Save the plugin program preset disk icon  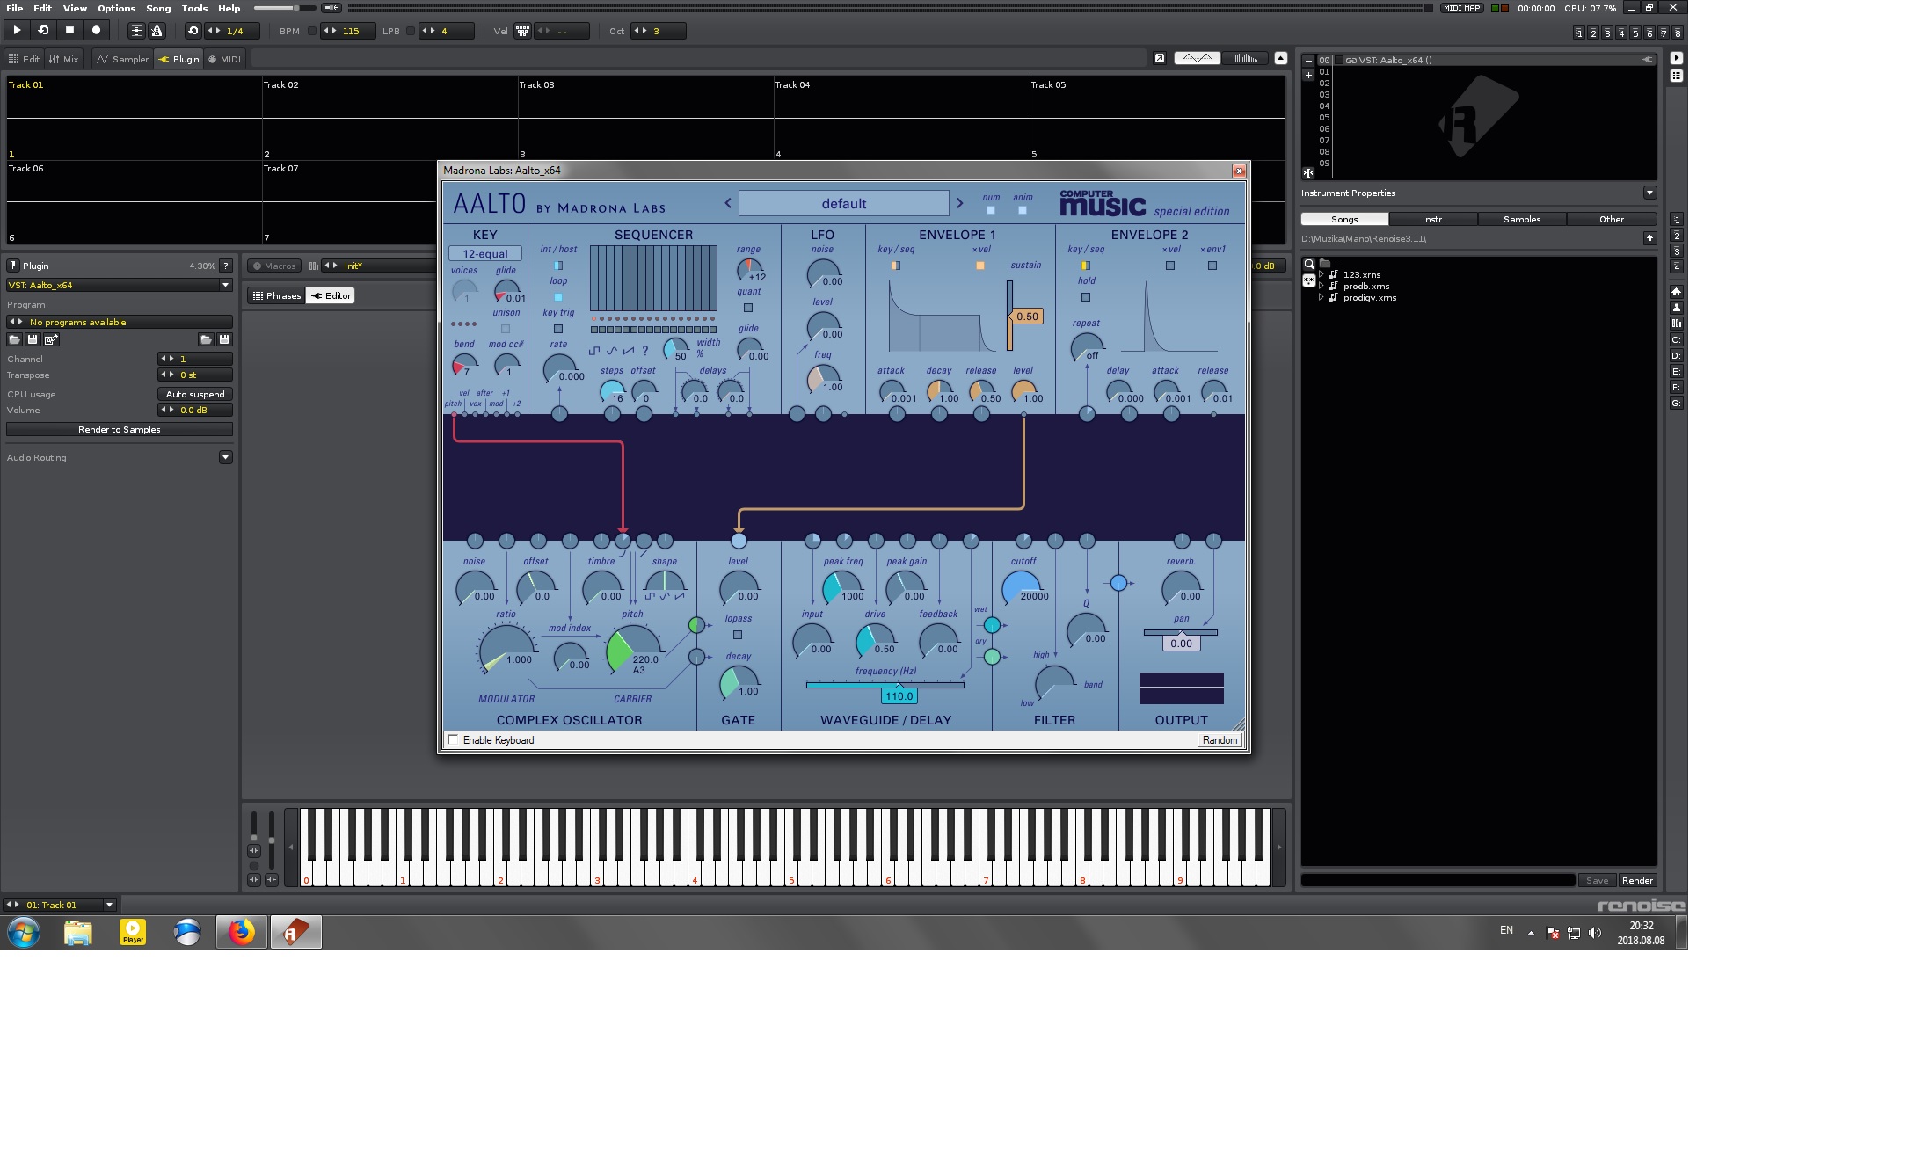33,339
